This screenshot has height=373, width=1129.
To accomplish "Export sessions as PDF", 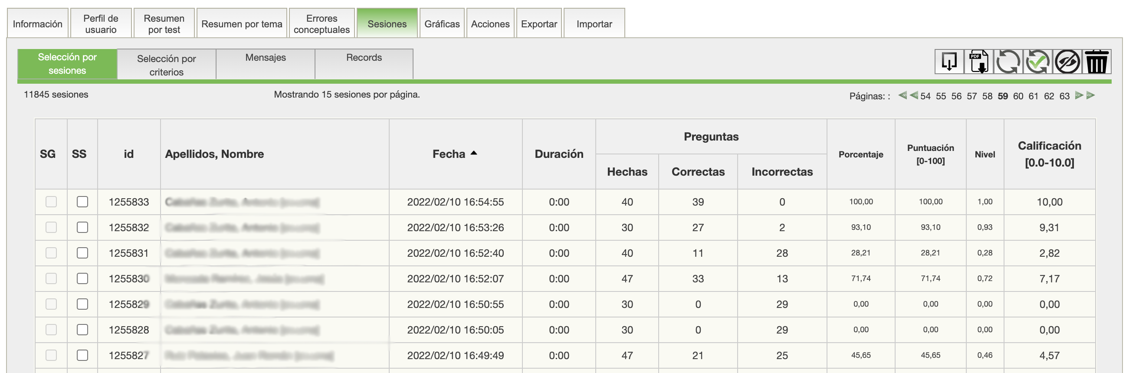I will [x=978, y=62].
